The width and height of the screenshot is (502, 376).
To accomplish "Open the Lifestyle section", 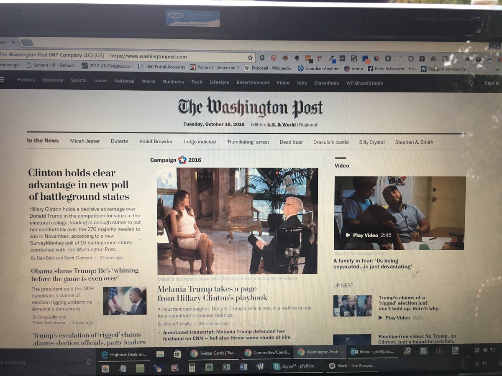I will pyautogui.click(x=219, y=82).
